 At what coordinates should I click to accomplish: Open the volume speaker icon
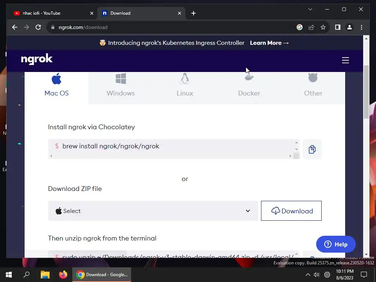317,275
